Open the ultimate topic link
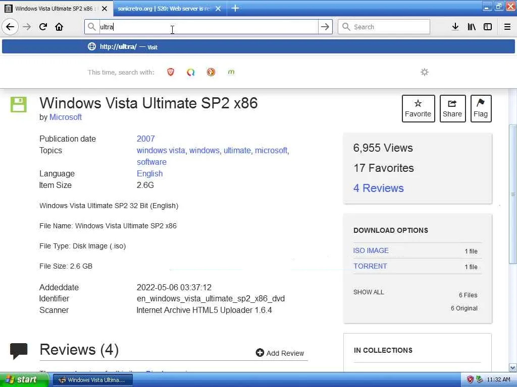The image size is (517, 387). click(x=237, y=150)
